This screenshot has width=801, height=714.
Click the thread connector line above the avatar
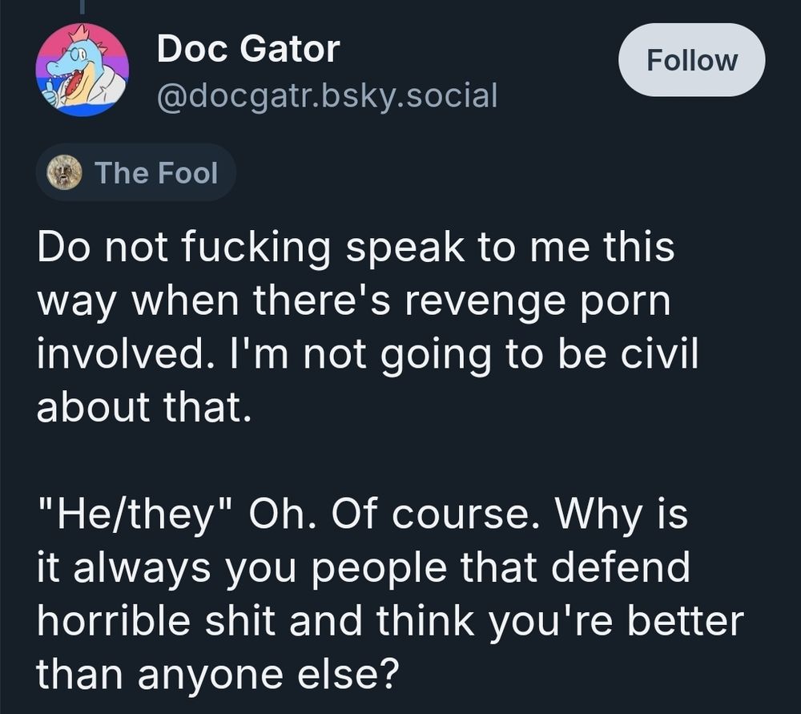coord(82,8)
